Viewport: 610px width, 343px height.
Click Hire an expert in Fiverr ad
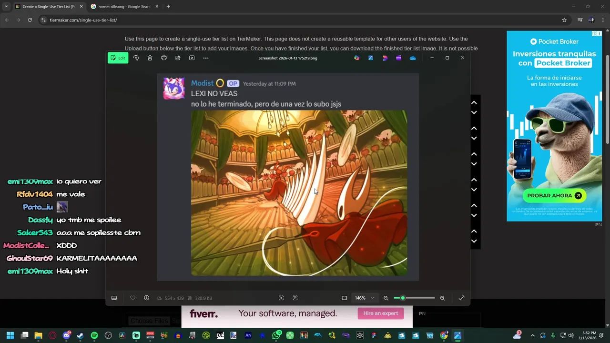coord(380,313)
